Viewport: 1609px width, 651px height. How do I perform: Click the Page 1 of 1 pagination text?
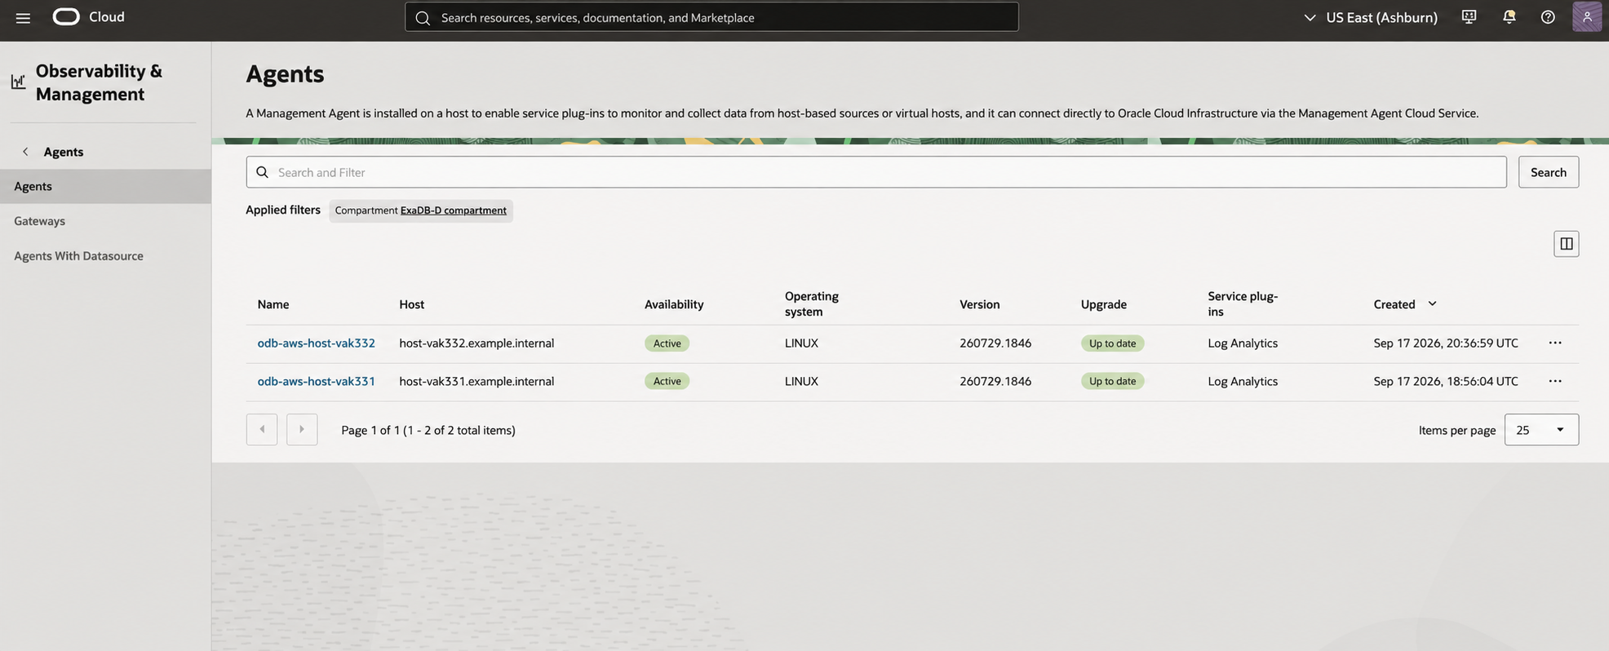(x=428, y=430)
